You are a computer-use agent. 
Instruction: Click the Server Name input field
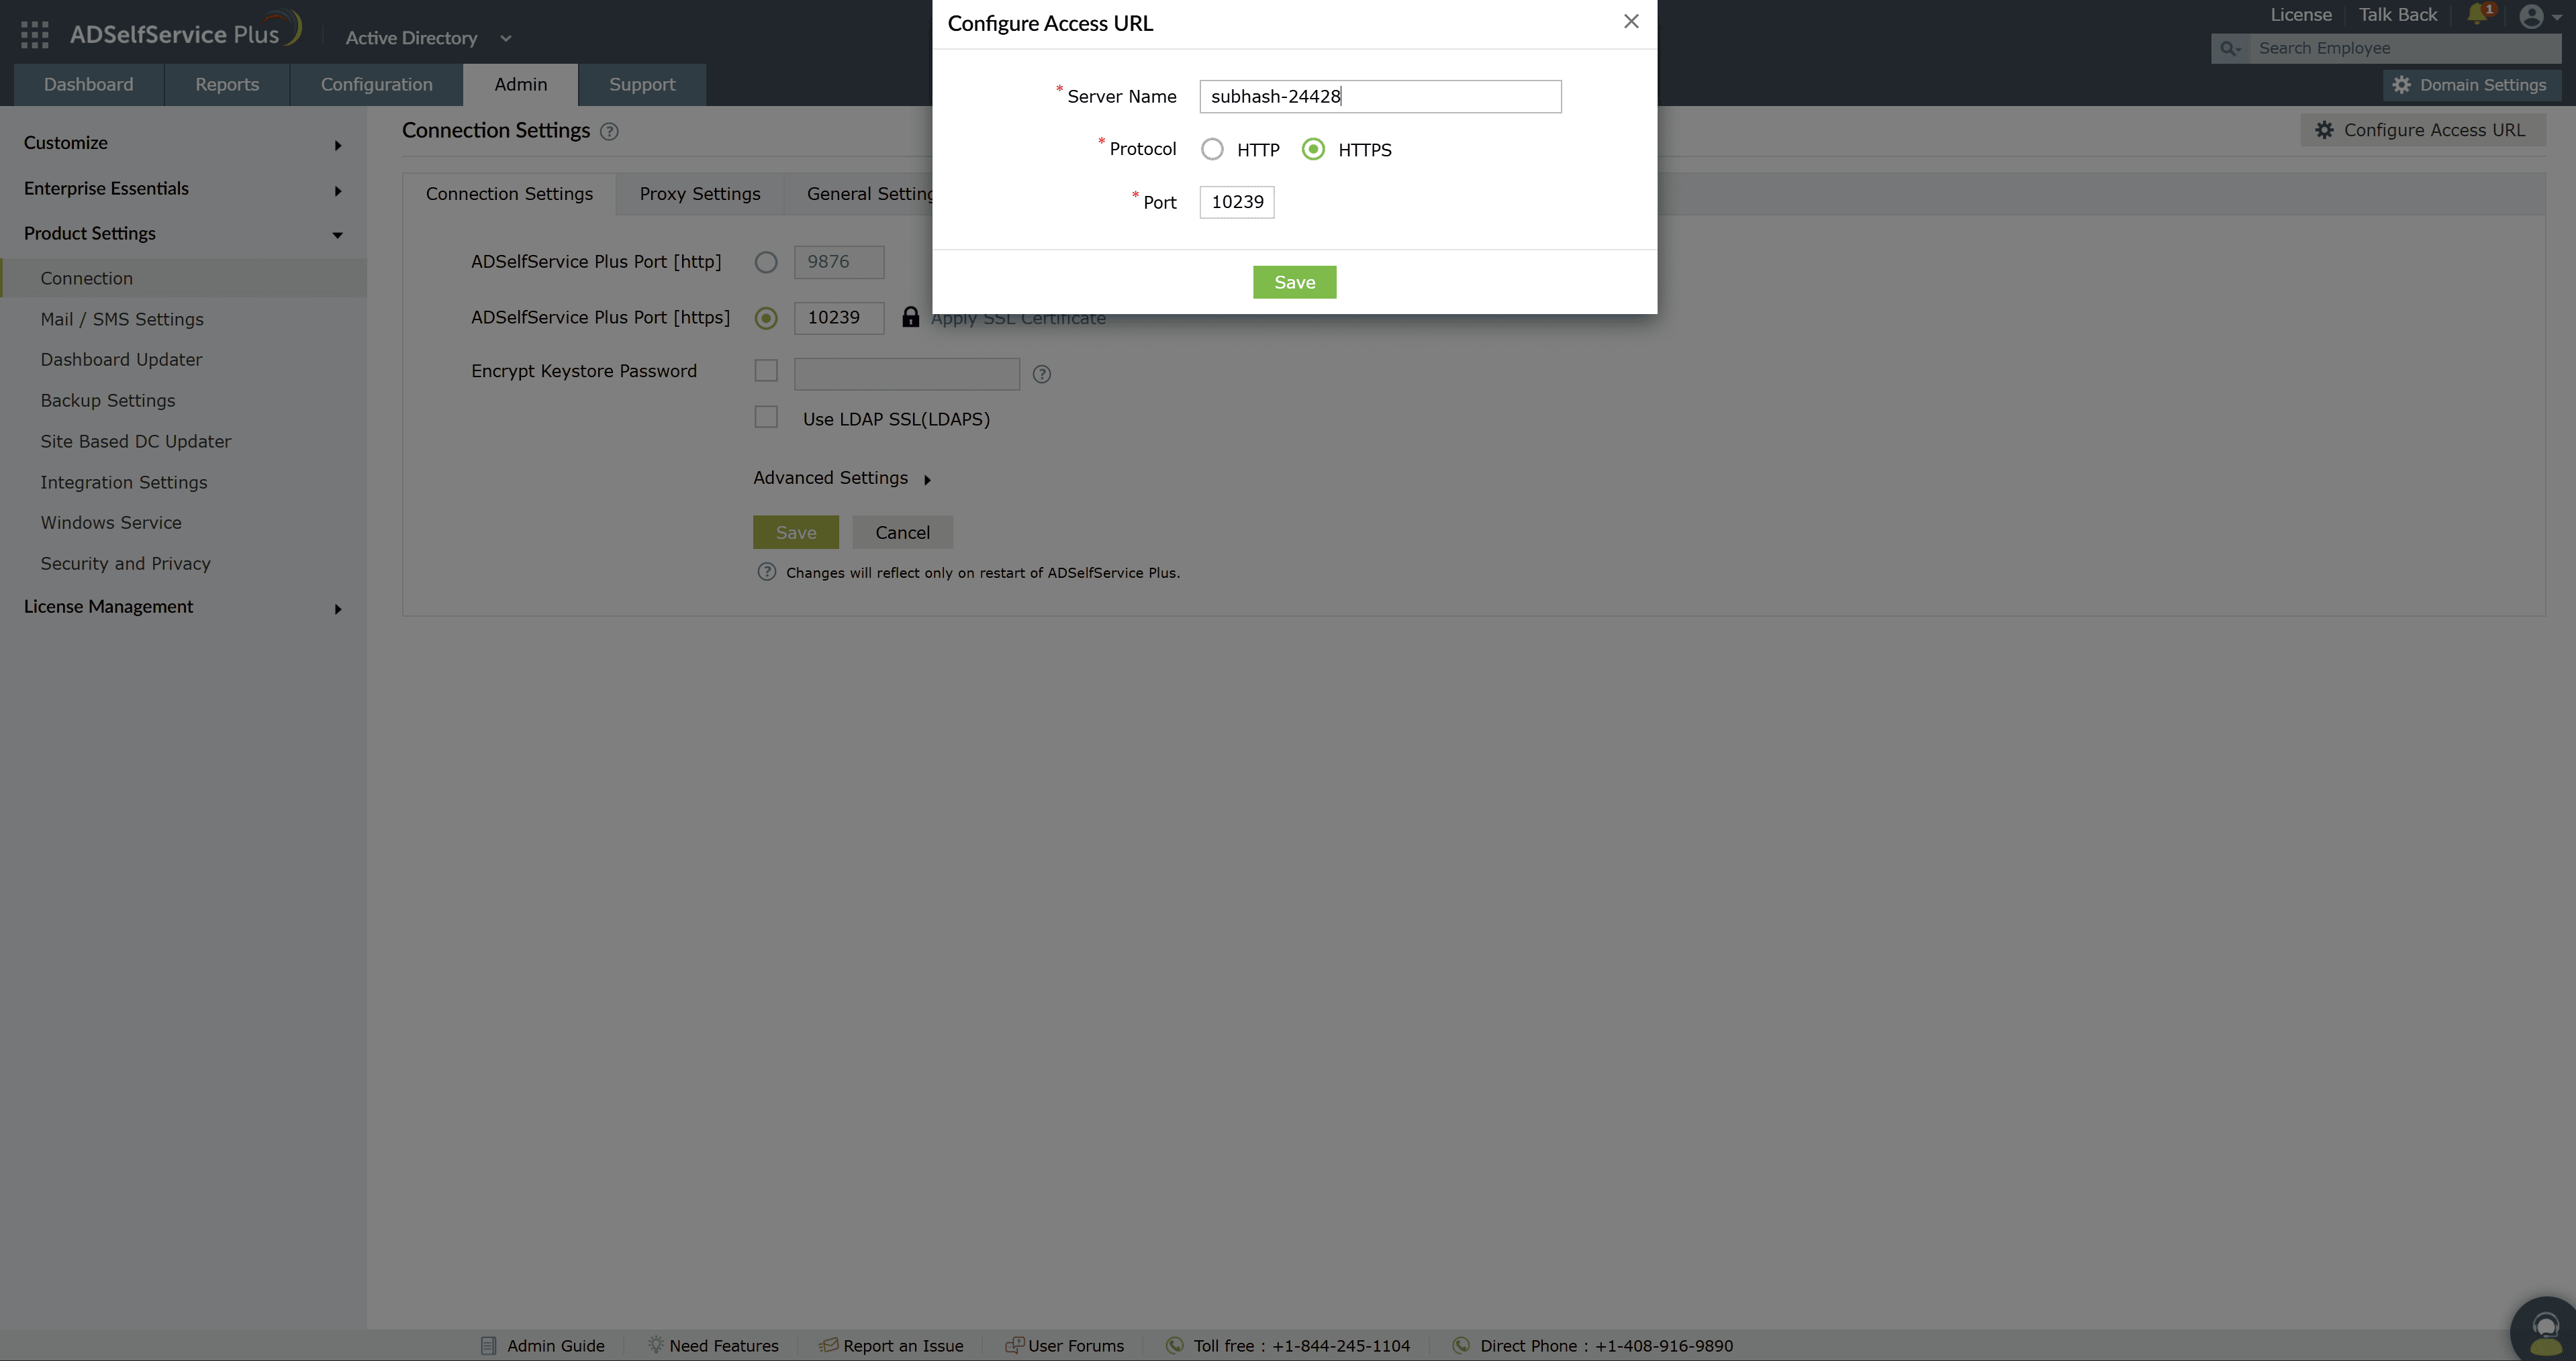pos(1380,96)
